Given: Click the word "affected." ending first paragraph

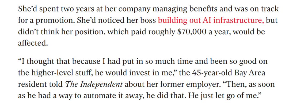Looking at the screenshot, I should tap(33, 43).
